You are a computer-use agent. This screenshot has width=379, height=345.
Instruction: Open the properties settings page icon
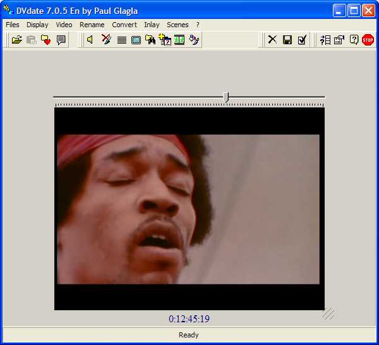coord(339,40)
